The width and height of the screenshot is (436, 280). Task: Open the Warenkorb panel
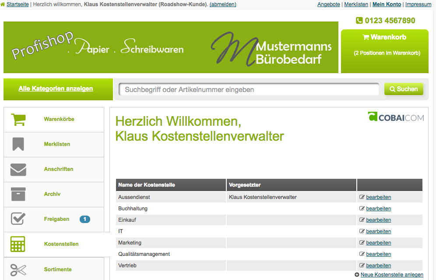384,37
